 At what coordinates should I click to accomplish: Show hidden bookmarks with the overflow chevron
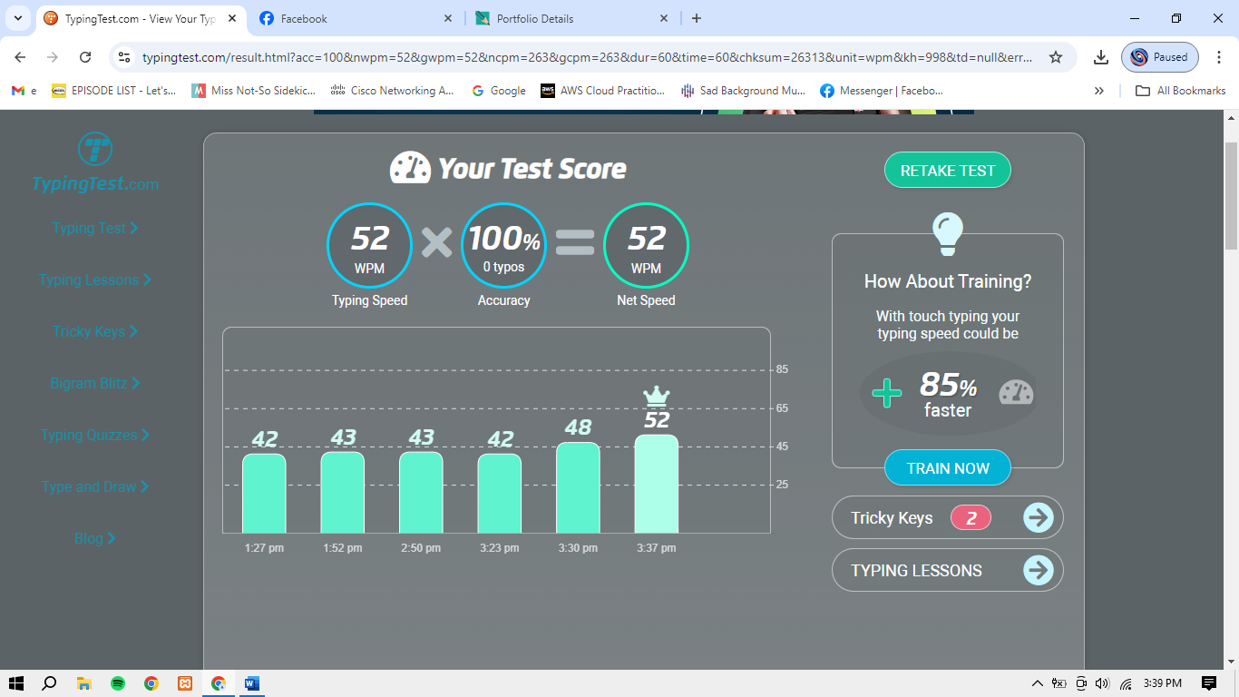pyautogui.click(x=1099, y=91)
